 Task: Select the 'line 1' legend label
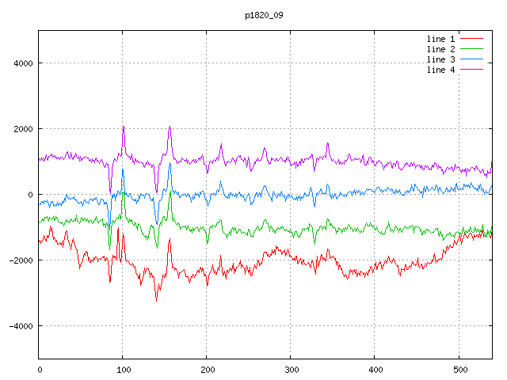pyautogui.click(x=441, y=38)
